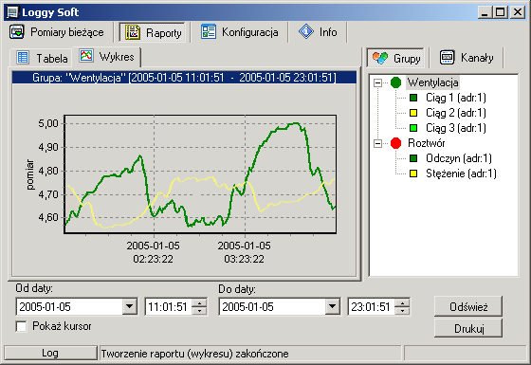Image resolution: width=531 pixels, height=365 pixels.
Task: Select the Grupy panel icon
Action: click(380, 58)
